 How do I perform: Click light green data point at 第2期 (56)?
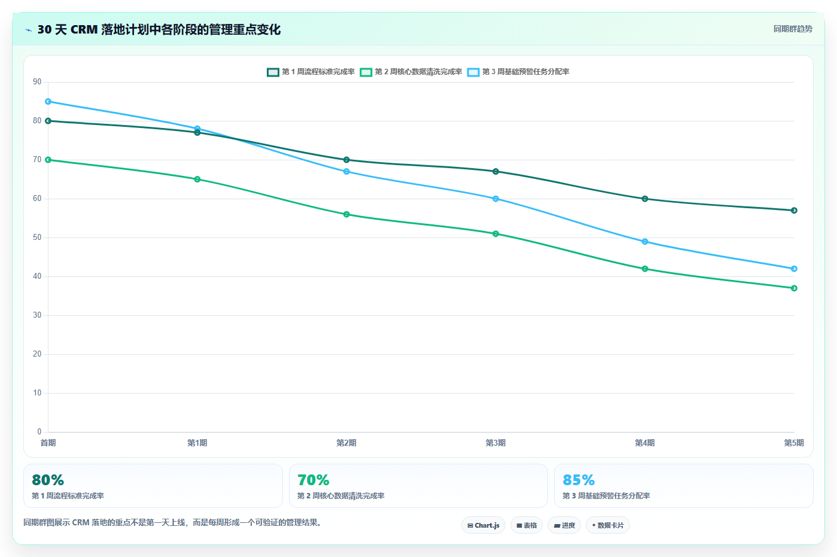tap(346, 214)
